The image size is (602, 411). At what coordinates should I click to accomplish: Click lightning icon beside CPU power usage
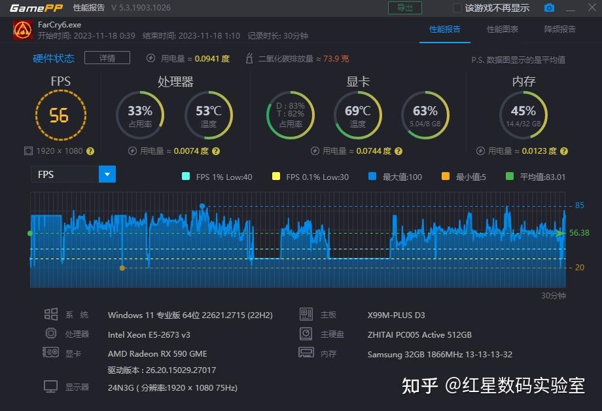[132, 151]
